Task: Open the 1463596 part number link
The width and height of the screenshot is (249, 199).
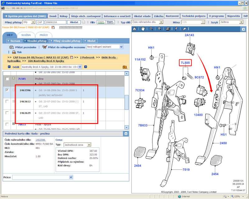Action: point(40,140)
